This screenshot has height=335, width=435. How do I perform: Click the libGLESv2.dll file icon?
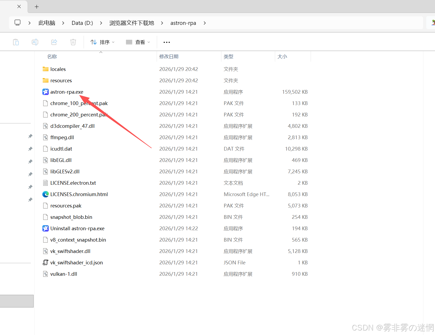point(46,171)
